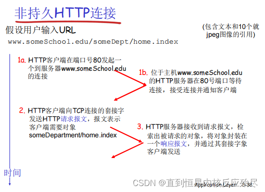
Task: Click the URL www.someSchool.edu/someDept/home.index
Action: (x=93, y=42)
